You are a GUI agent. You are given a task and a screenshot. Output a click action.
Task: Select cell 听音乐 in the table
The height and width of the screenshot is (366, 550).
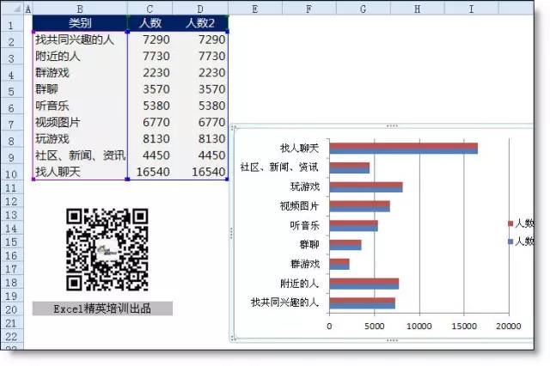[x=80, y=106]
